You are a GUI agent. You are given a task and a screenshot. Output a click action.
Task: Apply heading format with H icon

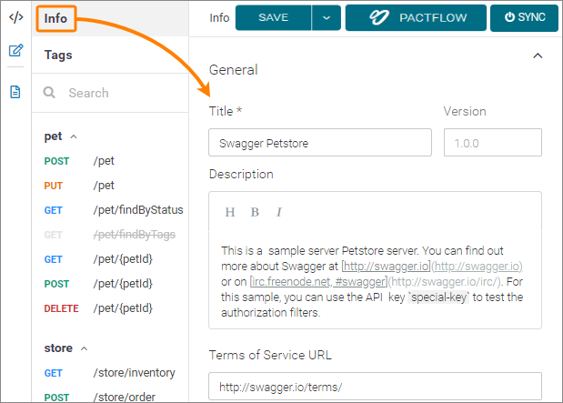point(230,212)
